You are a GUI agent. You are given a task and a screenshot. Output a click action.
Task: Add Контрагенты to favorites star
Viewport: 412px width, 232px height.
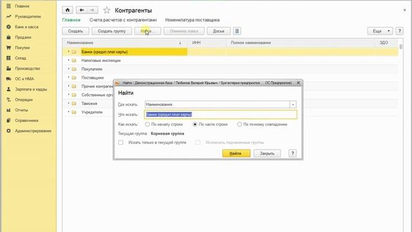[106, 10]
